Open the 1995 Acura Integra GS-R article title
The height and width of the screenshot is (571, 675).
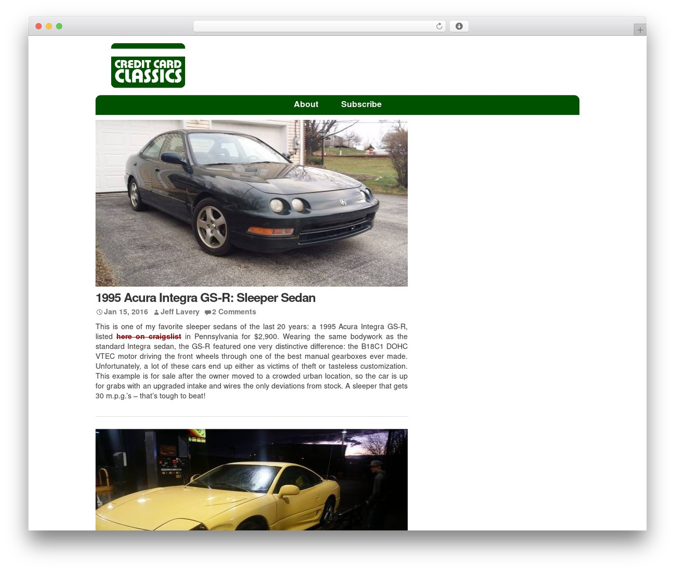click(206, 298)
